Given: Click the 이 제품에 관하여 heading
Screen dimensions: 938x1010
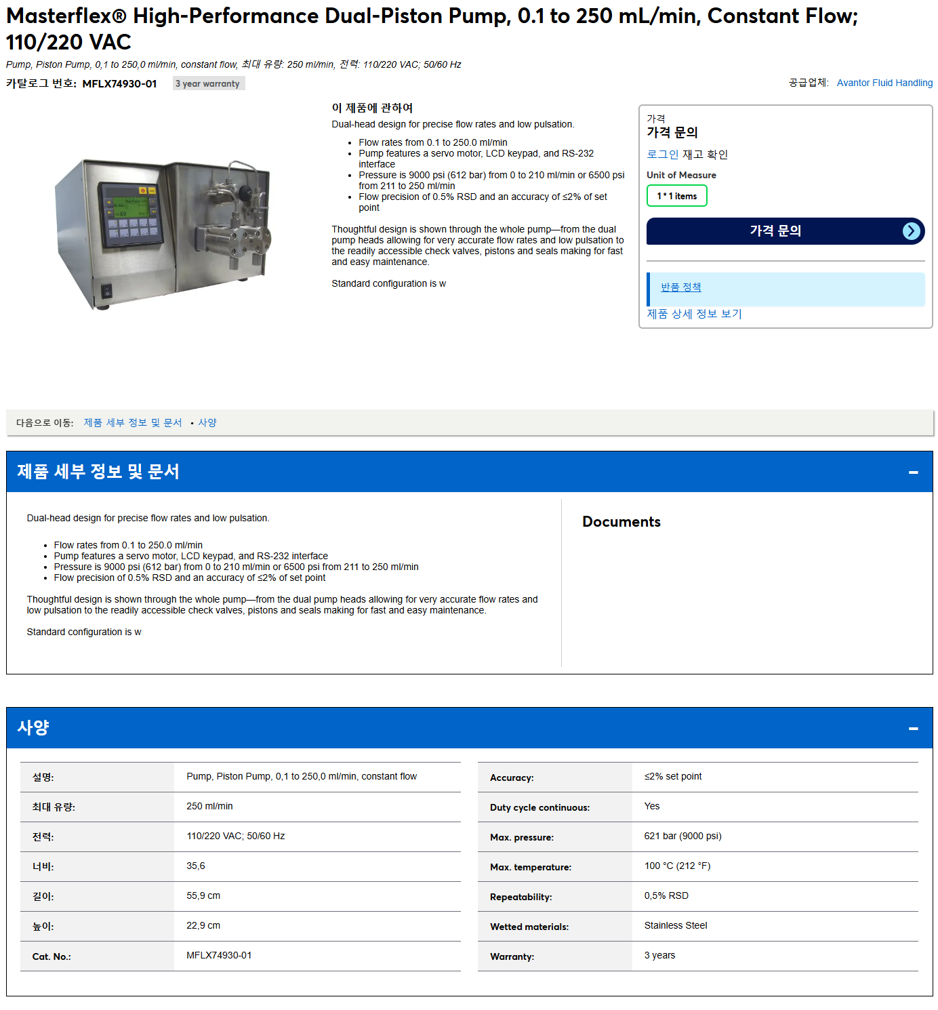Looking at the screenshot, I should (x=372, y=108).
